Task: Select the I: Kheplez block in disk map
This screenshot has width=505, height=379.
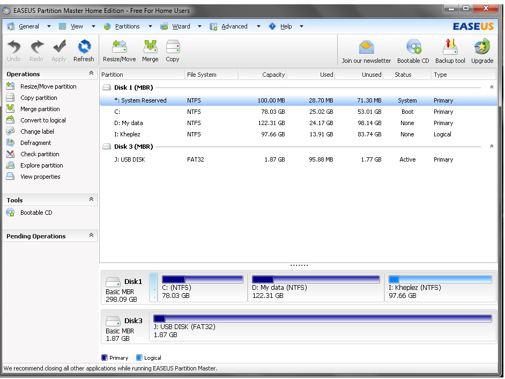Action: click(x=440, y=288)
